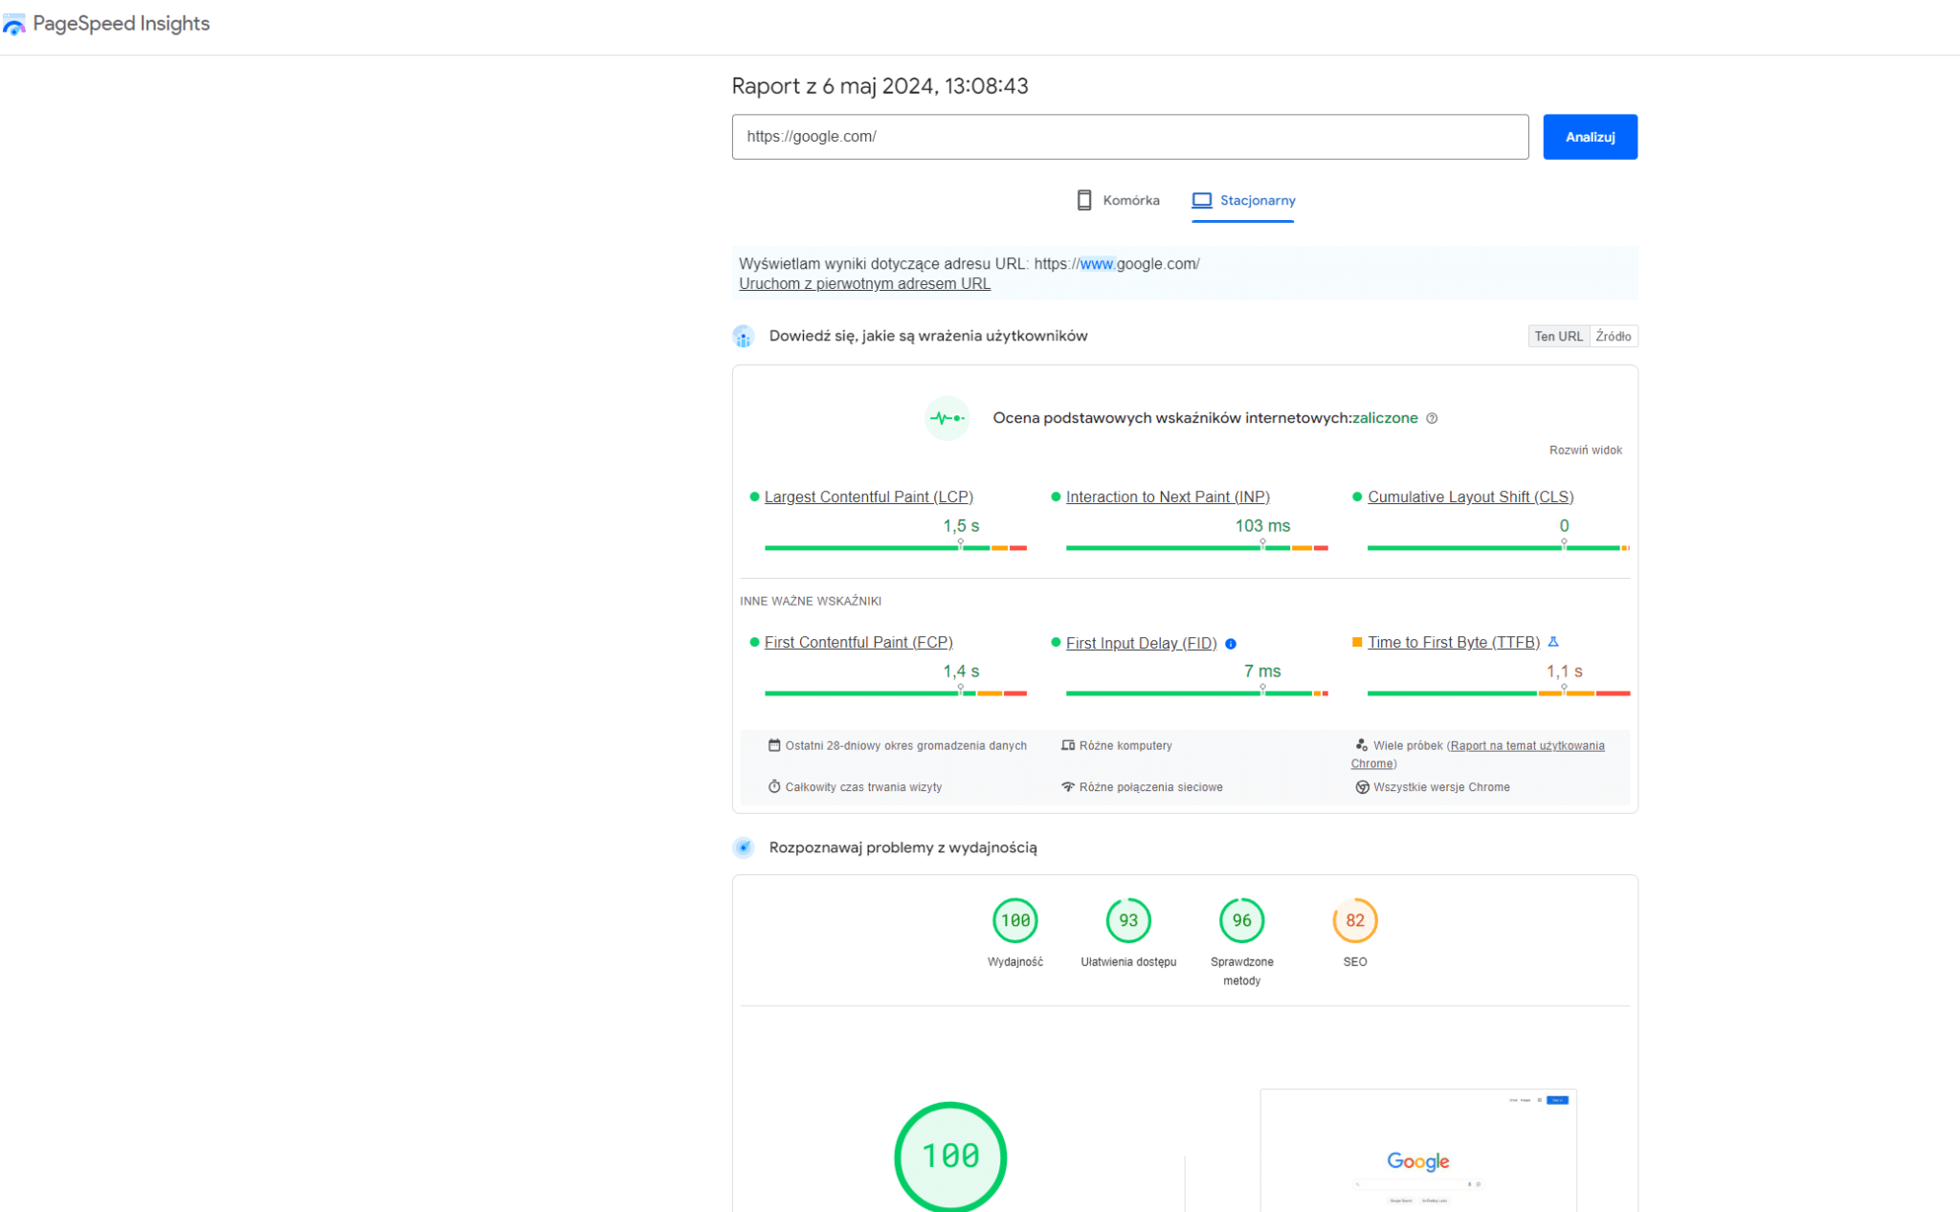Switch to the Stacjonarny tab
Viewport: 1960px width, 1212px height.
(1243, 200)
